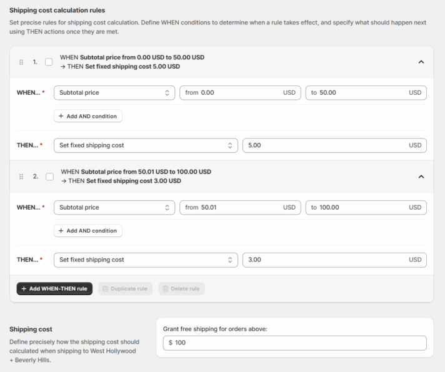Collapse rule 1 with its chevron
Screen dimensions: 445x372
[421, 62]
